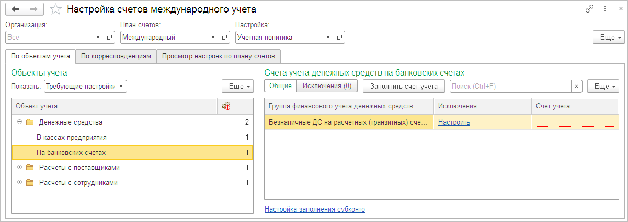Collapse the Денежные средства tree group
Screen dimensions: 628x222
(x=20, y=122)
